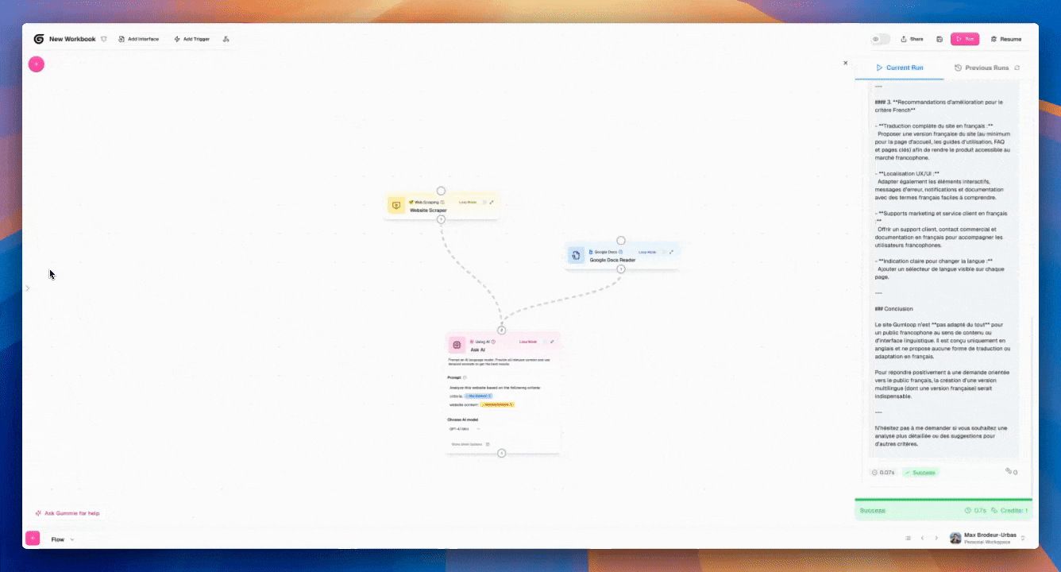Open the Flow dropdown at bottom
The width and height of the screenshot is (1061, 572).
pyautogui.click(x=62, y=539)
